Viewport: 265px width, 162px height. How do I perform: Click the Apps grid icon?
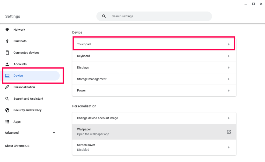(x=7, y=122)
